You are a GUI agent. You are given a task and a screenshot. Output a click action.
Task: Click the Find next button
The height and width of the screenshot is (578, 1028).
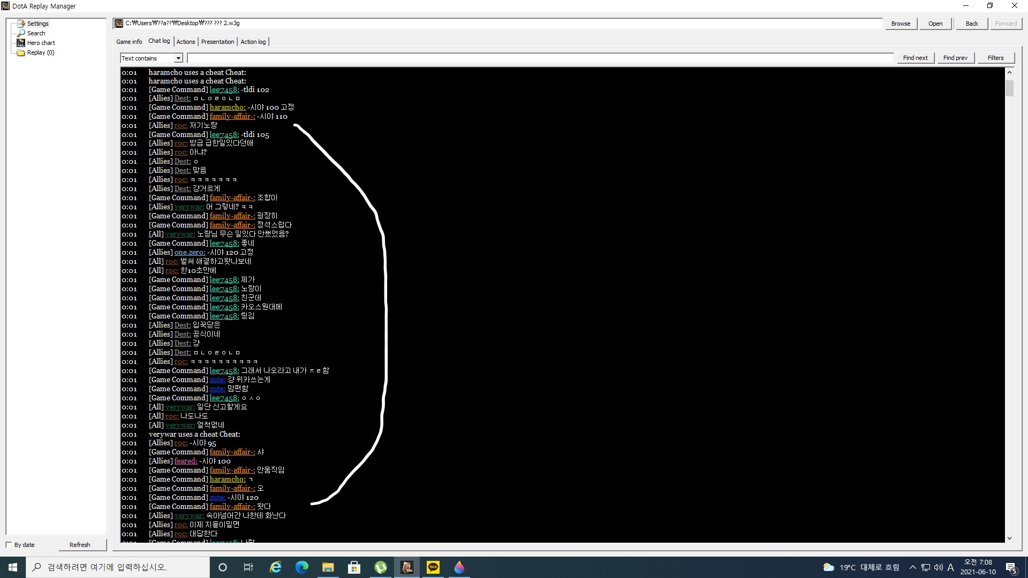tap(915, 57)
